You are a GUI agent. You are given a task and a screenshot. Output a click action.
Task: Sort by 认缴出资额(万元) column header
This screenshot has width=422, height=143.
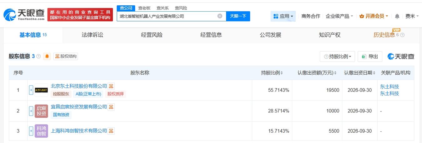tap(317, 73)
